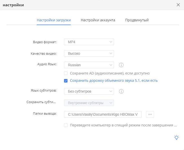The width and height of the screenshot is (184, 150).
Task: Click the Сохранить субти... label
Action: pos(41,102)
